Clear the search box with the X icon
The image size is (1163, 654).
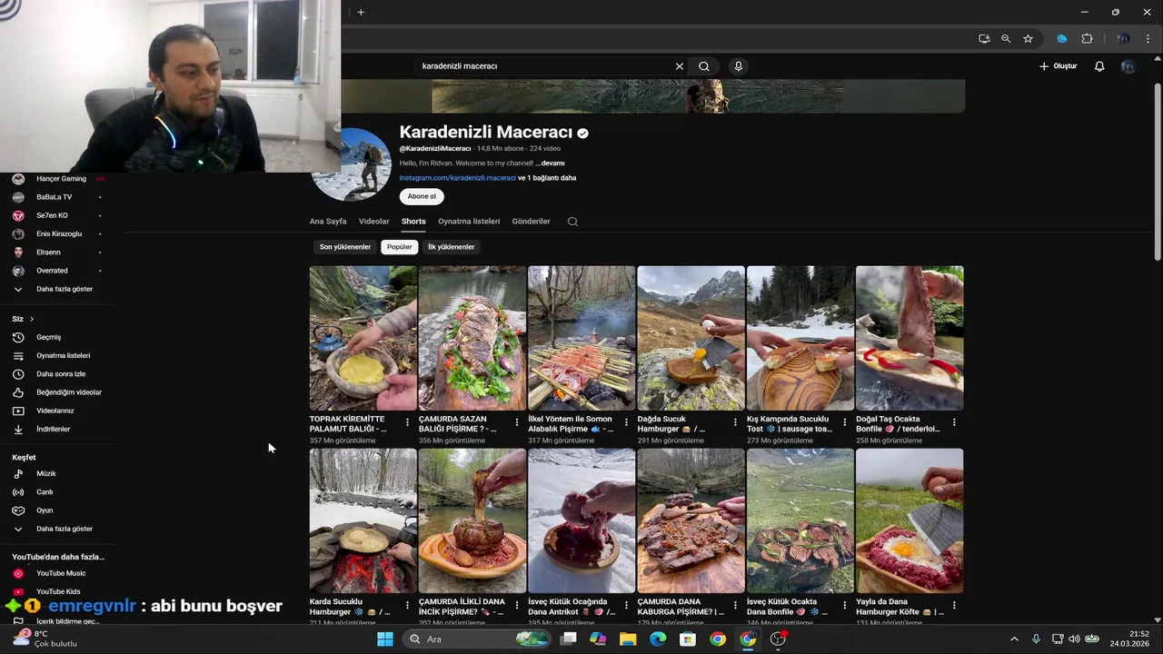point(679,66)
